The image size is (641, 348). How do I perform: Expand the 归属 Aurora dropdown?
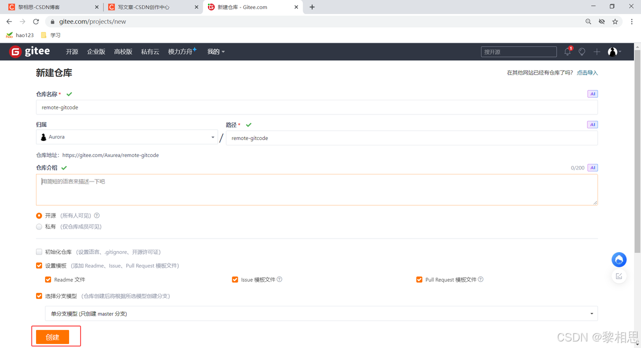click(x=127, y=137)
